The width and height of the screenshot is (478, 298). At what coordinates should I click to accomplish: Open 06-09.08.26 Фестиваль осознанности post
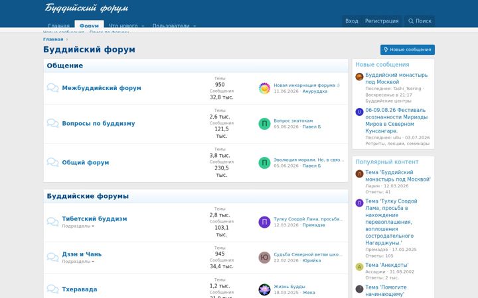tap(396, 121)
